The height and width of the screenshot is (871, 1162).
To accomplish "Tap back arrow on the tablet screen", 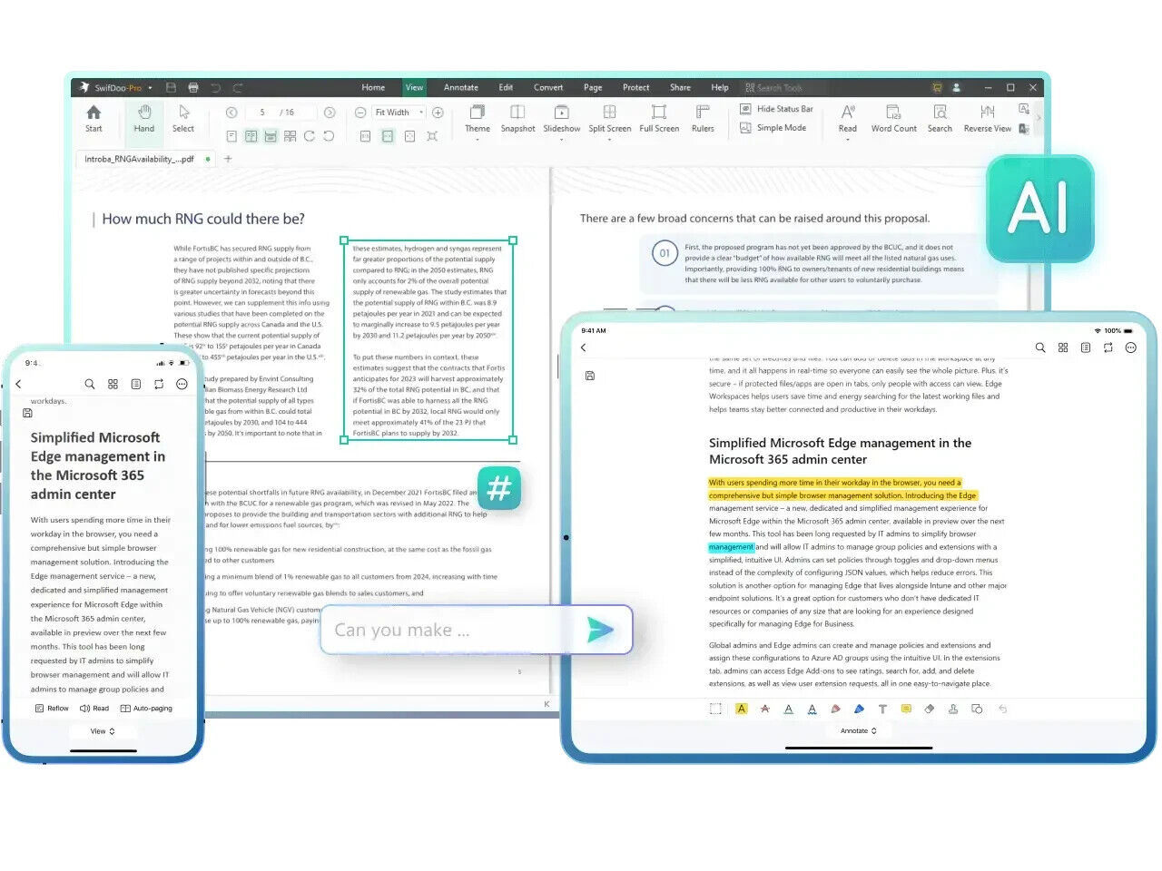I will click(584, 347).
